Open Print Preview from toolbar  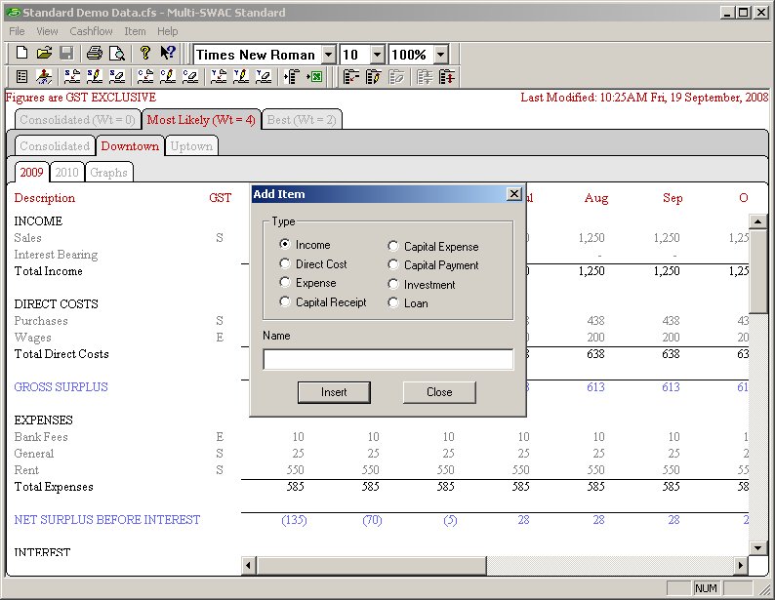point(117,54)
